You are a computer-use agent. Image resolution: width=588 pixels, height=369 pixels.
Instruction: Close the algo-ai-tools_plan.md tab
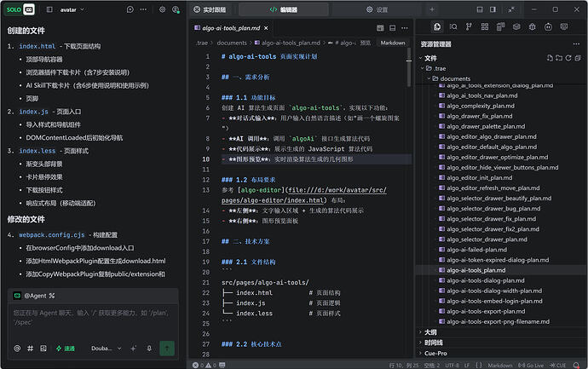[x=266, y=28]
